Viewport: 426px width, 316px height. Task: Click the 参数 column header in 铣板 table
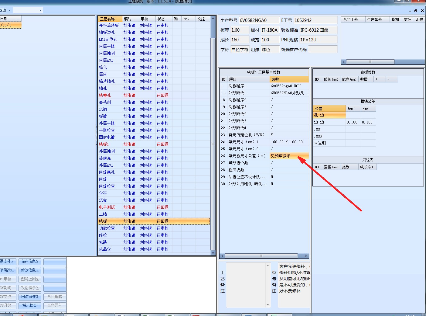tap(289, 79)
